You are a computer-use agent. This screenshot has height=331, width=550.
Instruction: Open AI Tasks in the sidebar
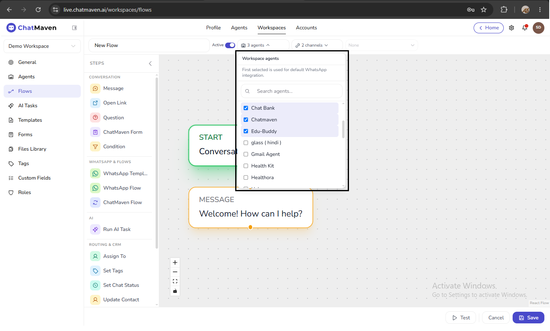[x=42, y=106]
